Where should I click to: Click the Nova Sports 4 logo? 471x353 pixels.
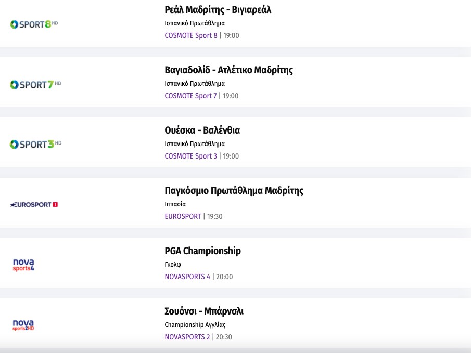tap(23, 265)
